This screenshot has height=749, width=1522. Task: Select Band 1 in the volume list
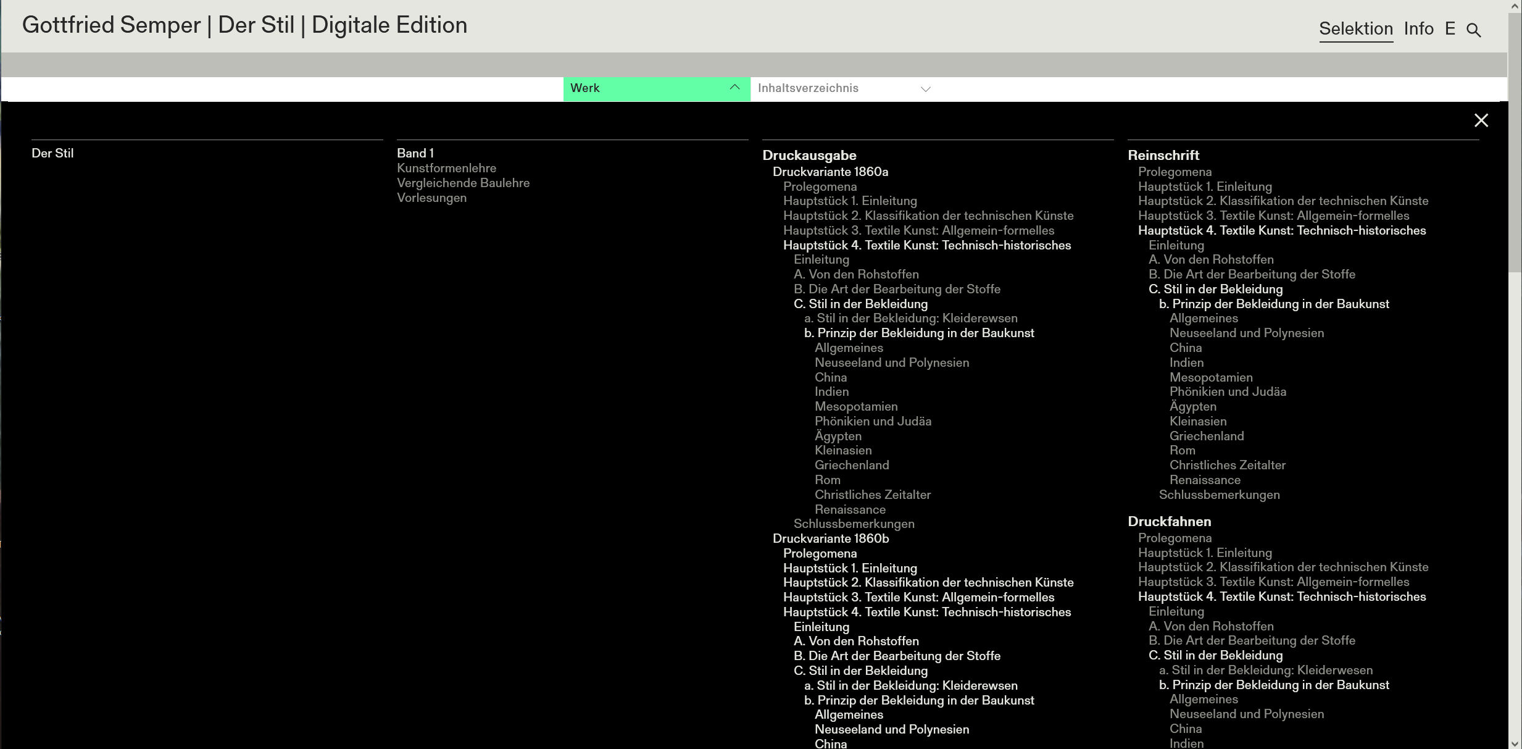click(x=415, y=153)
